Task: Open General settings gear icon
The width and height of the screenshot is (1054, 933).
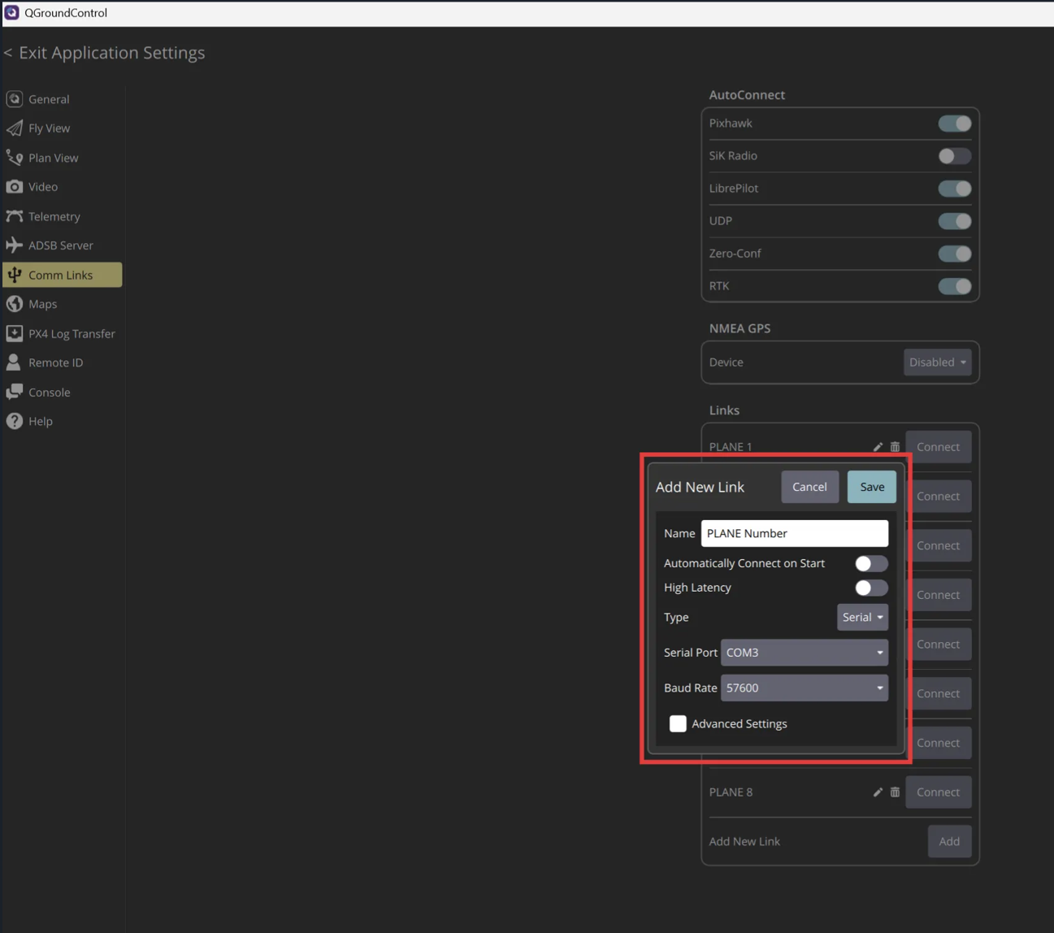Action: click(x=14, y=99)
